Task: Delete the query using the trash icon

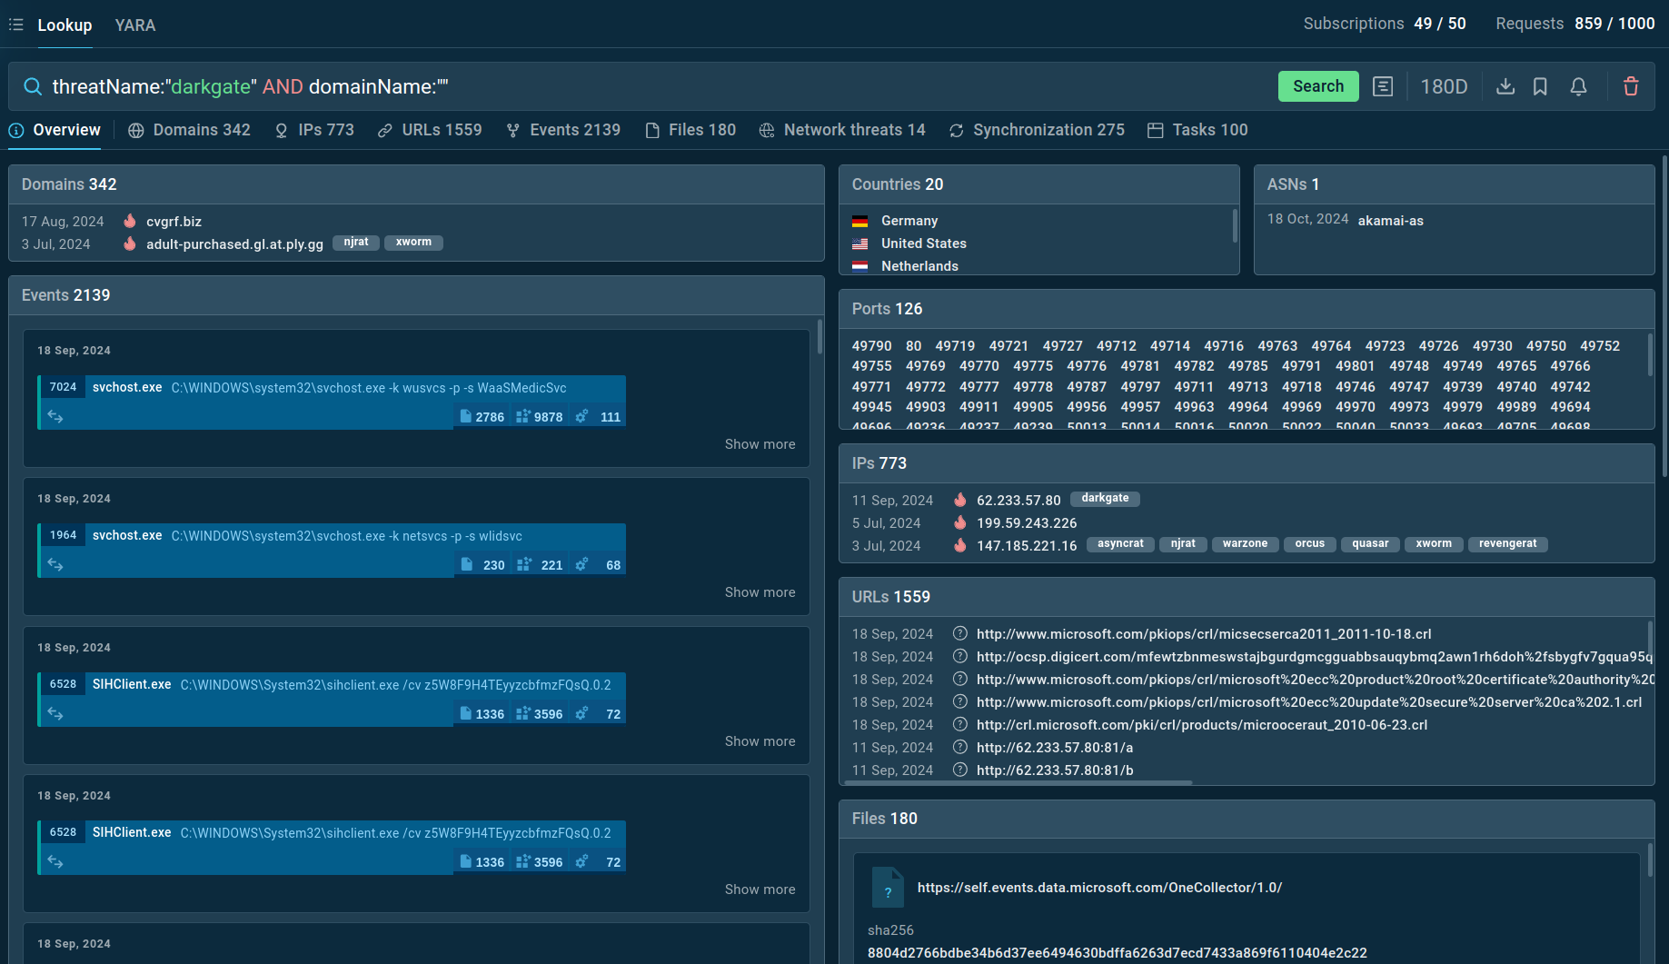Action: (1631, 86)
